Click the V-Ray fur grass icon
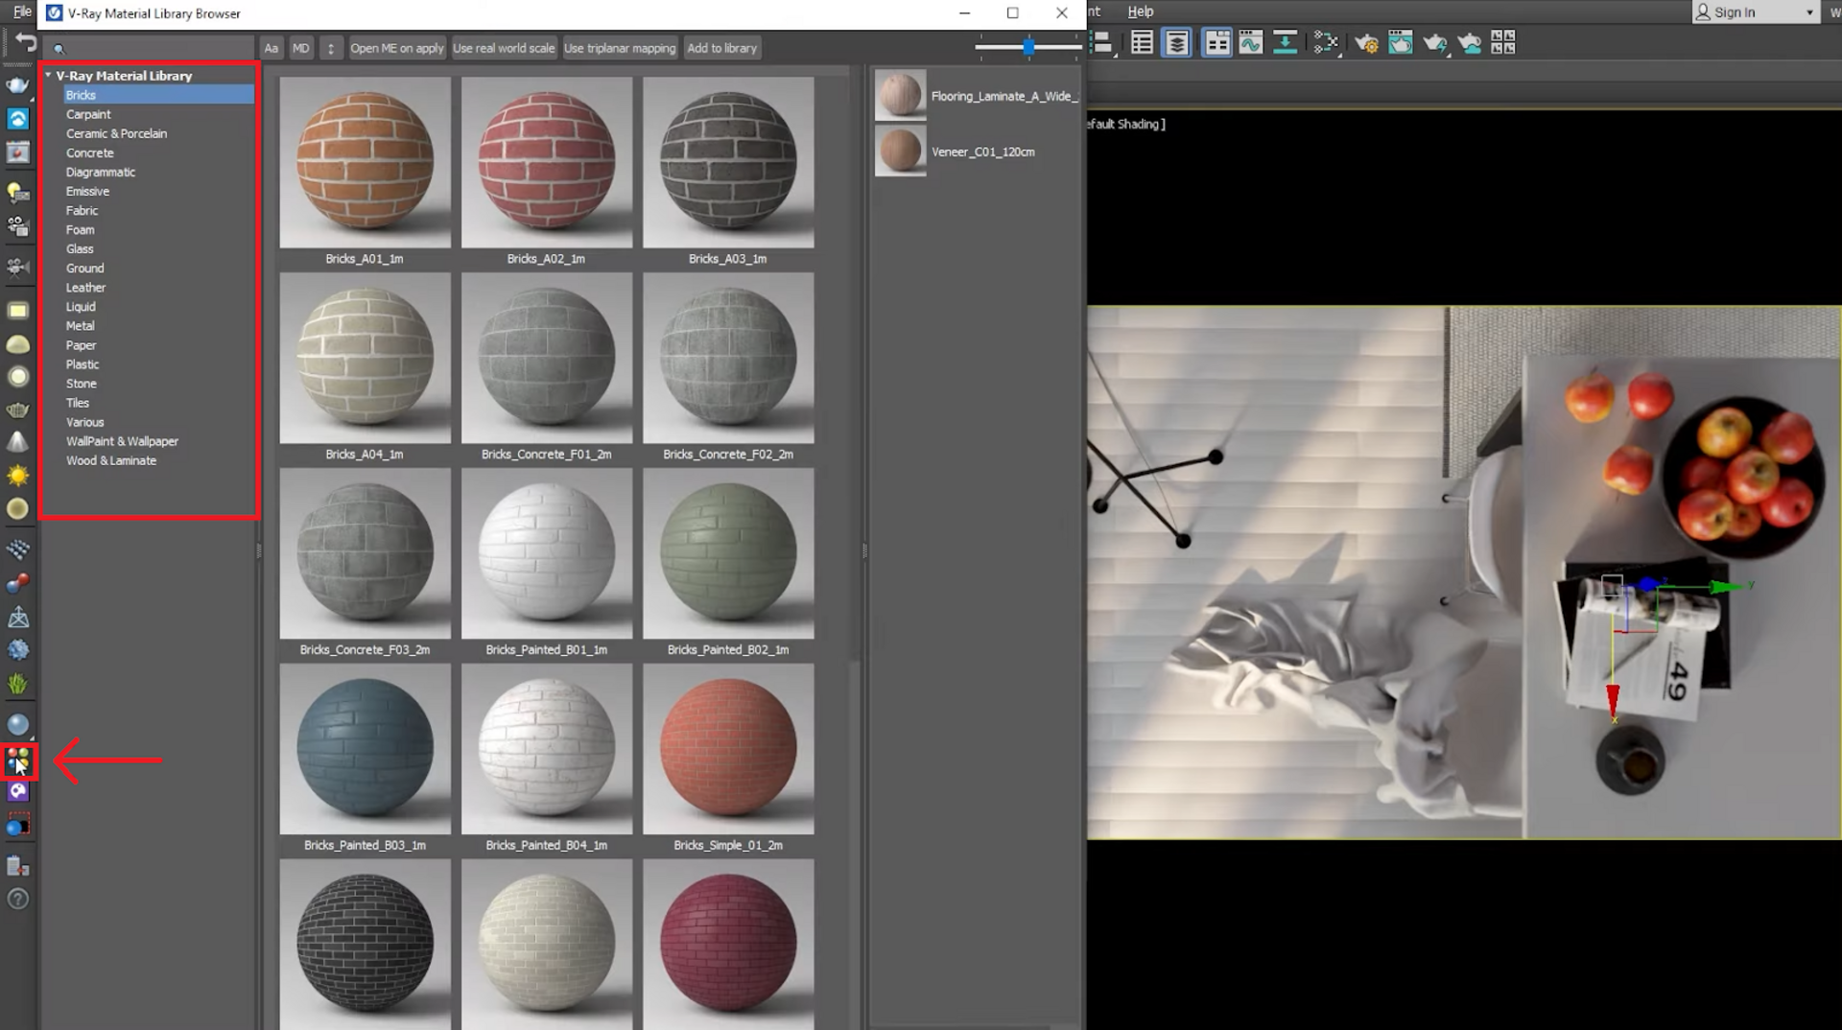1842x1030 pixels. 18,684
